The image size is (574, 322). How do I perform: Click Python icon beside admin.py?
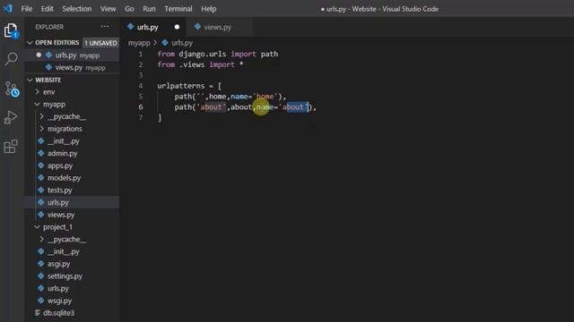[41, 153]
